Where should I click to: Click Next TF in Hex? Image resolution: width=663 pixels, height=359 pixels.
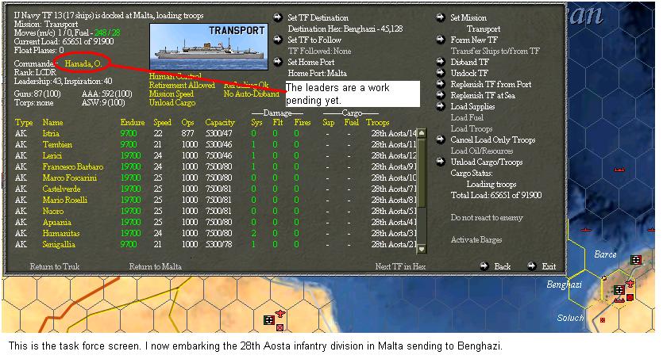(400, 266)
